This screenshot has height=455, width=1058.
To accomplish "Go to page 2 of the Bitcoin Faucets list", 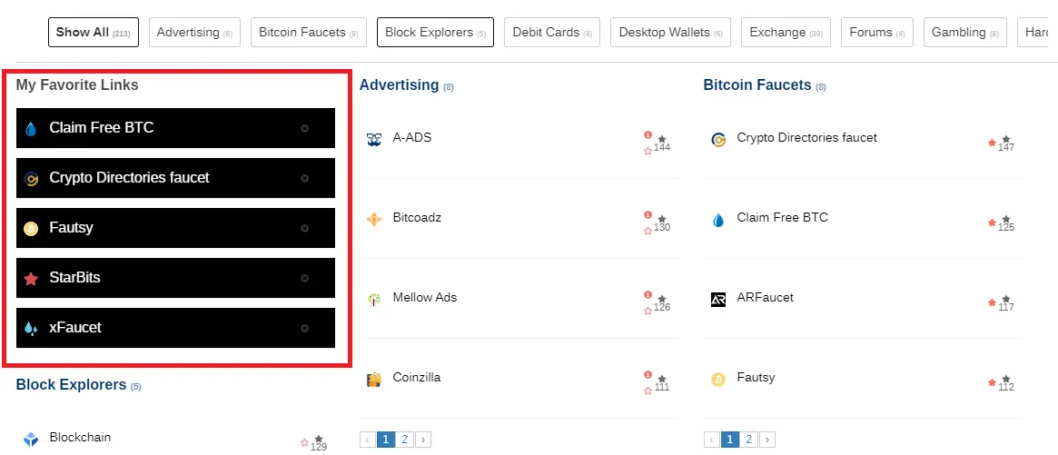I will 748,440.
